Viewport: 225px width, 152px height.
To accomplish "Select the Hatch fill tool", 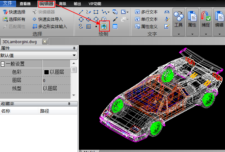I will (89, 26).
